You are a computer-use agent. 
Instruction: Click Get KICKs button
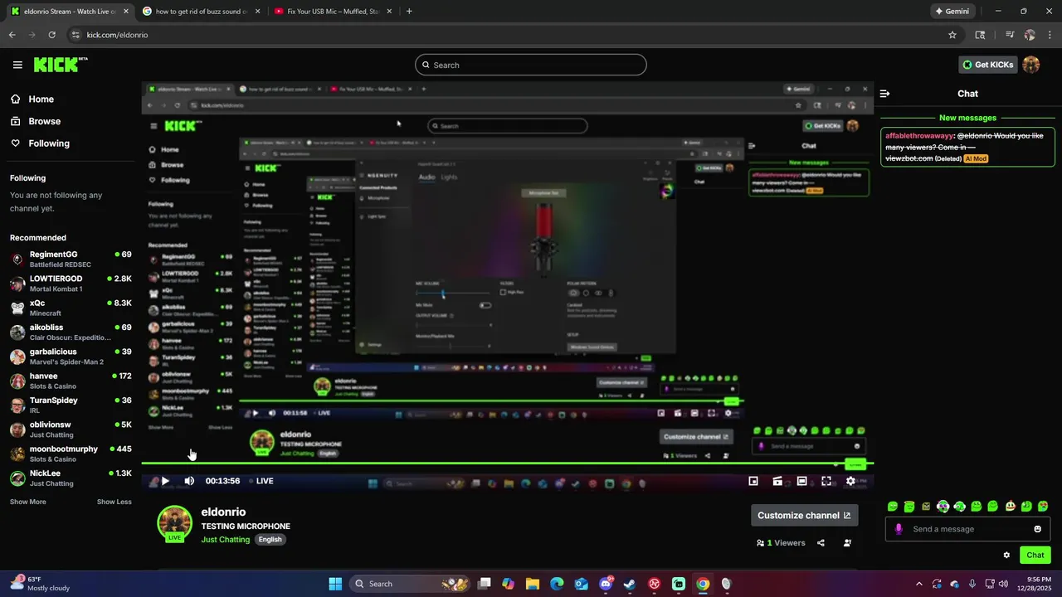(x=987, y=65)
